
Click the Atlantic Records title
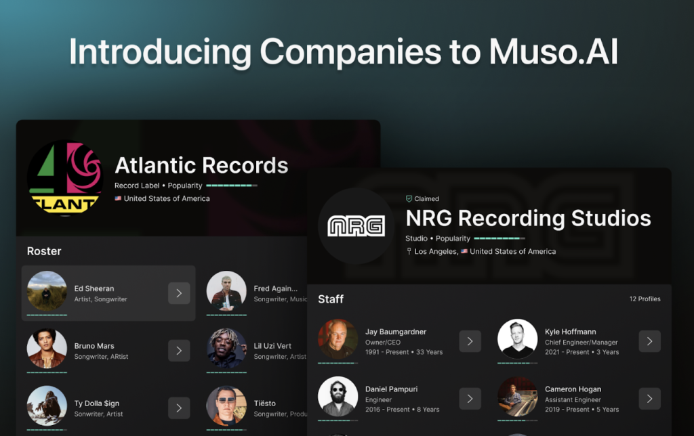[201, 165]
